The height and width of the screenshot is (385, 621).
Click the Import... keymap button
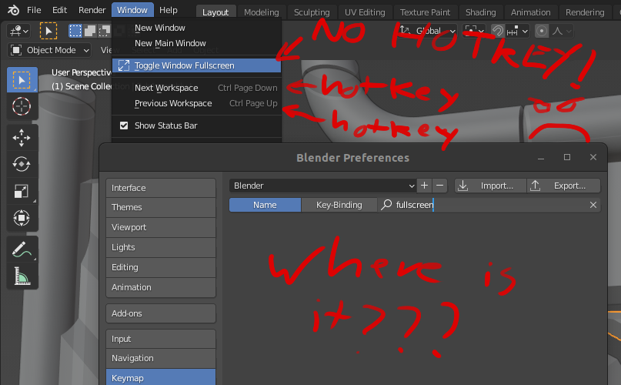[x=490, y=186]
